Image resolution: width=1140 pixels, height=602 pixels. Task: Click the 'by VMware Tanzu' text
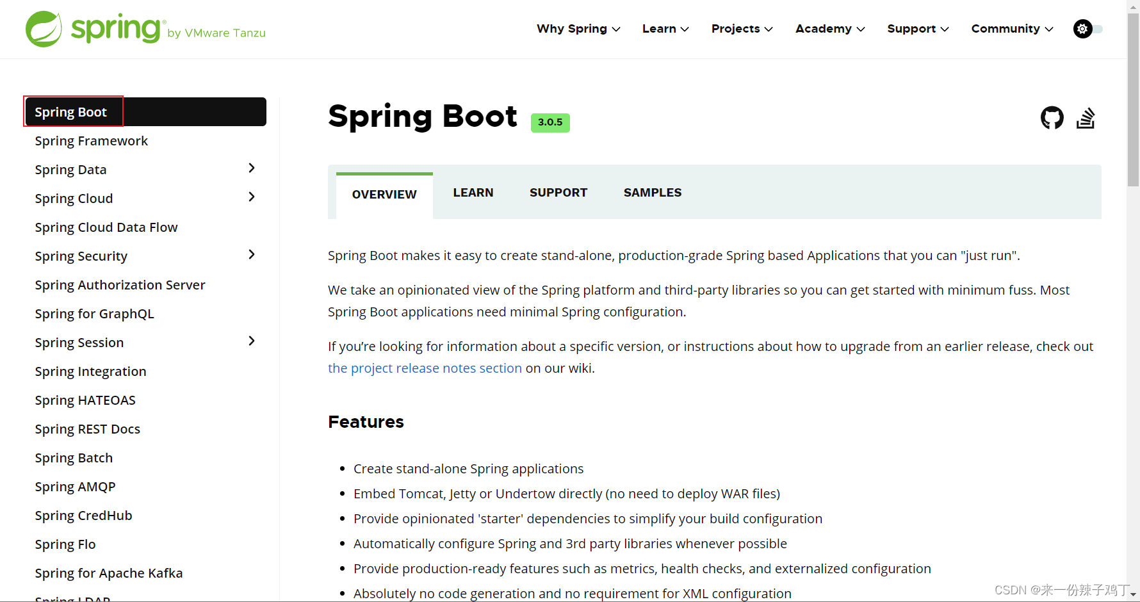tap(216, 33)
